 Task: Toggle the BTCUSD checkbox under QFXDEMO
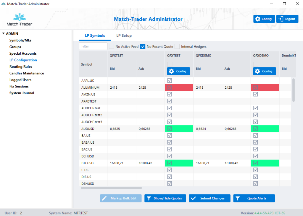click(255, 163)
